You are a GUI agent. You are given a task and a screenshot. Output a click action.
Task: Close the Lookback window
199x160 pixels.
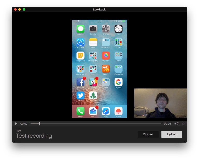click(15, 9)
